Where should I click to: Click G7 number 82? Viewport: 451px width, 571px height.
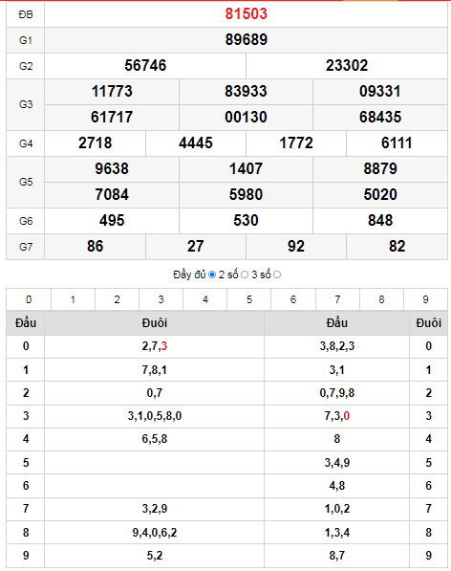click(397, 247)
